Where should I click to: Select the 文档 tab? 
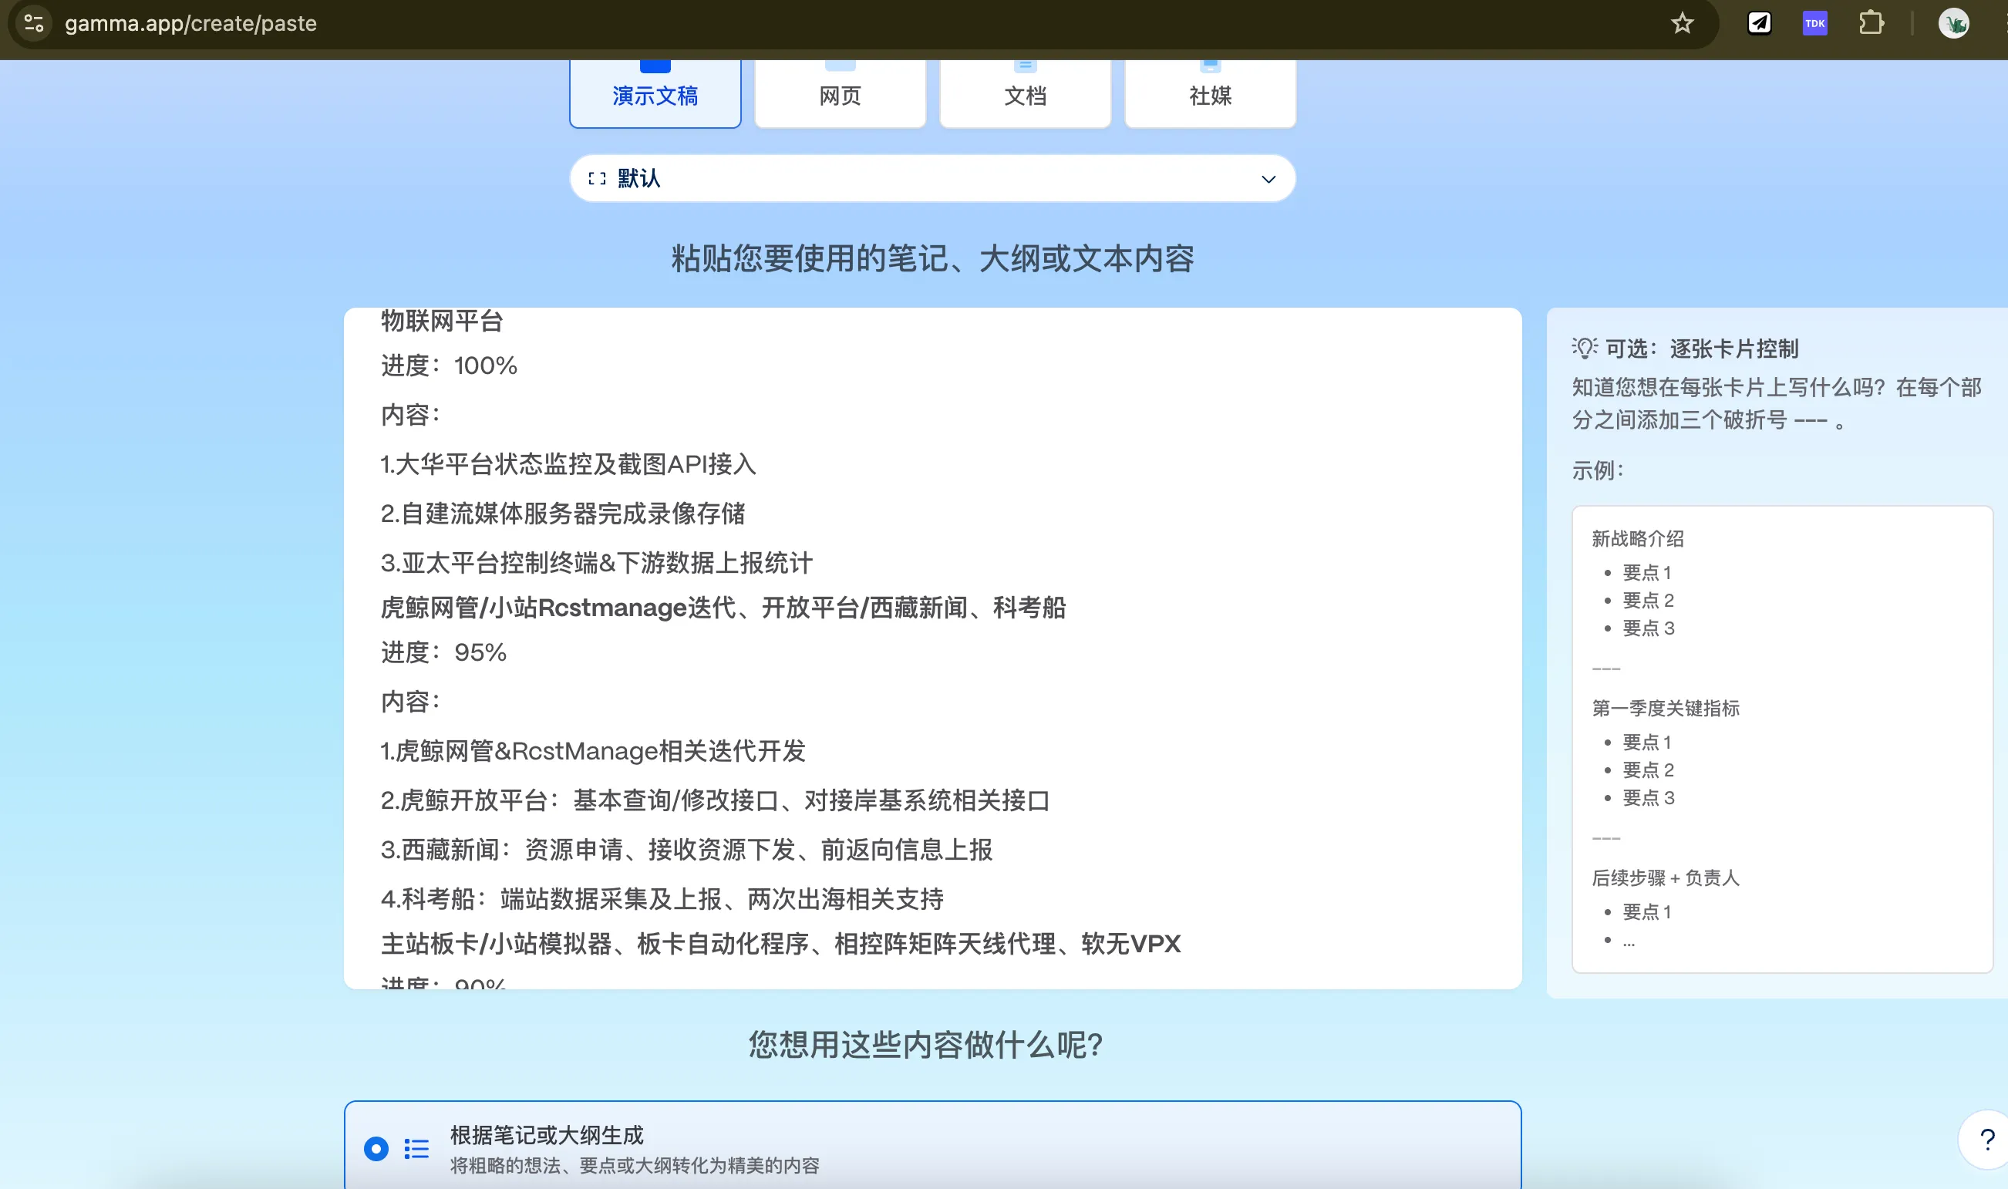click(x=1025, y=94)
